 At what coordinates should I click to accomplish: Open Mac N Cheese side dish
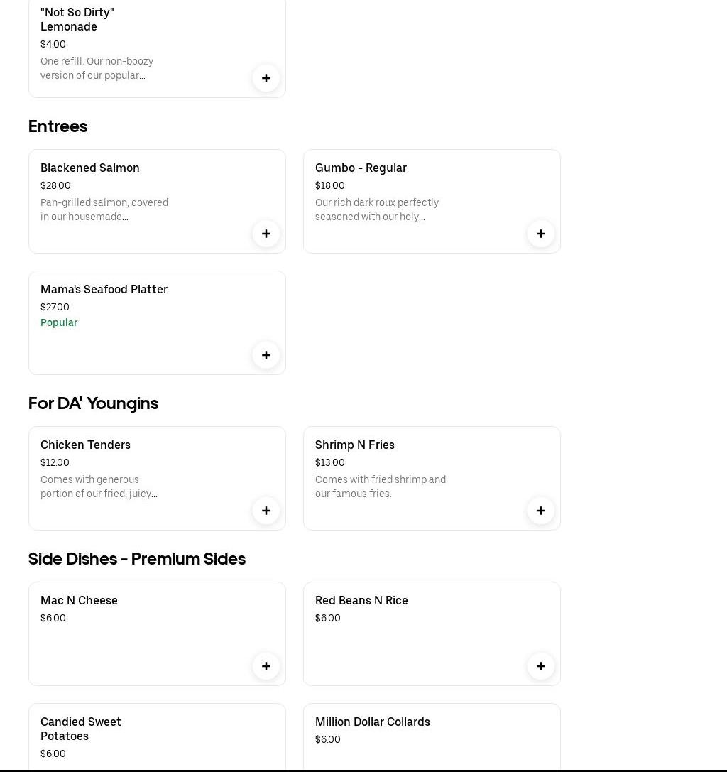(x=79, y=601)
